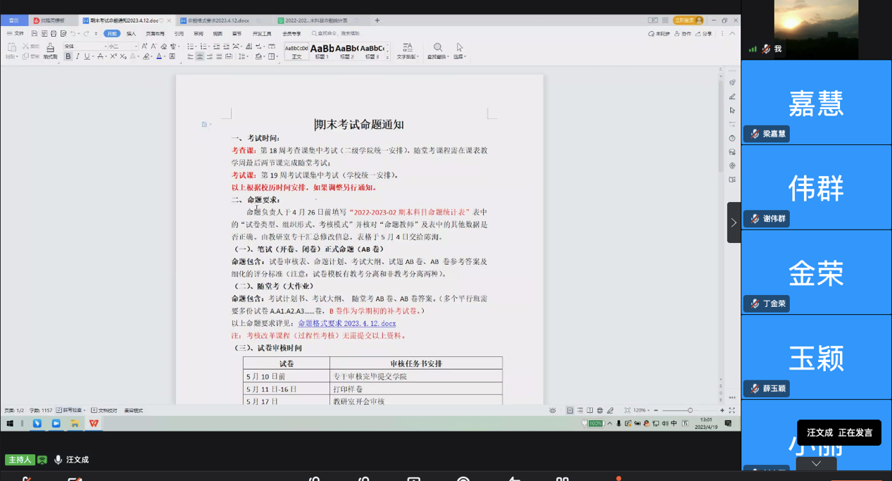Open the 命题格式要求 2023.4.12.docx hyperlink

(x=346, y=323)
